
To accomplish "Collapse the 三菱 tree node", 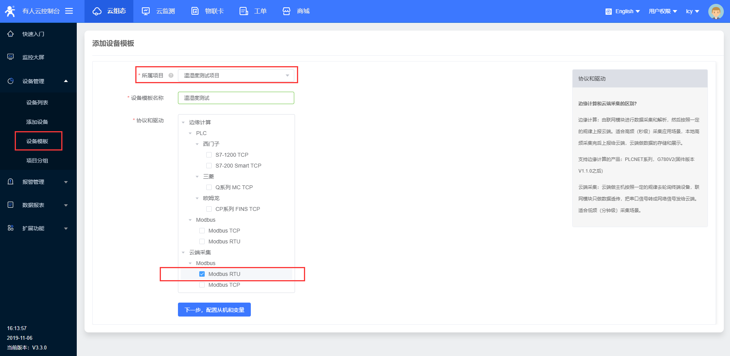I will pyautogui.click(x=197, y=176).
